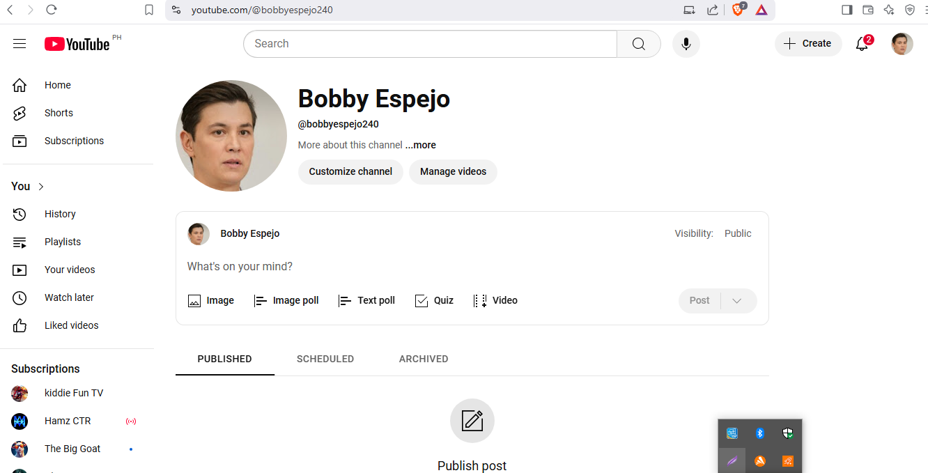Switch to the ARCHIVED tab
The height and width of the screenshot is (473, 928).
tap(424, 359)
